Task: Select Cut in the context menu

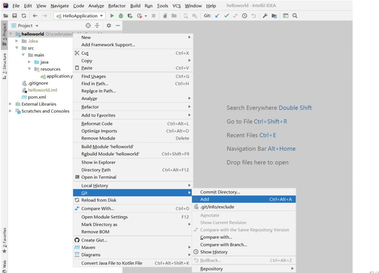Action: [x=133, y=53]
